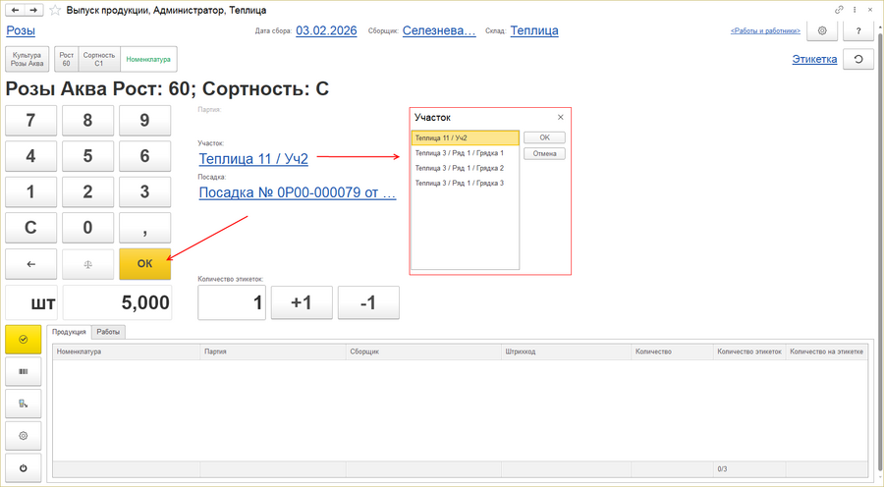This screenshot has width=884, height=487.
Task: Close the Участок dialog with X
Action: (561, 117)
